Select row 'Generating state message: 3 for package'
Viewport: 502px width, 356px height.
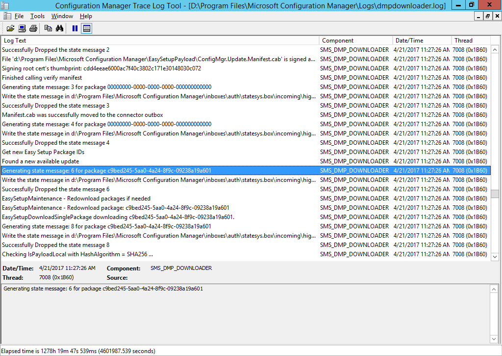click(246, 87)
